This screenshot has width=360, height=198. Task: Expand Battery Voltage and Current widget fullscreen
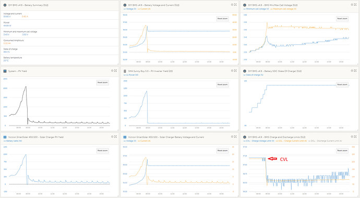(235, 5)
